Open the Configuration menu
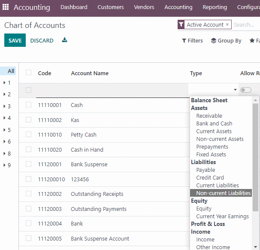Screen dimensions: 260x250 point(248,7)
